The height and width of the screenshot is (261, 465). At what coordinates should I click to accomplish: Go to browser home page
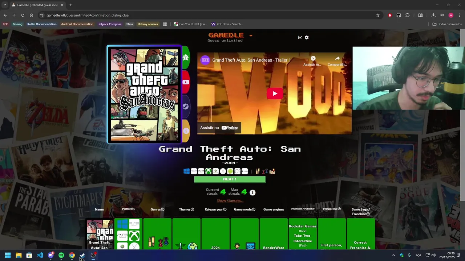tap(31, 15)
